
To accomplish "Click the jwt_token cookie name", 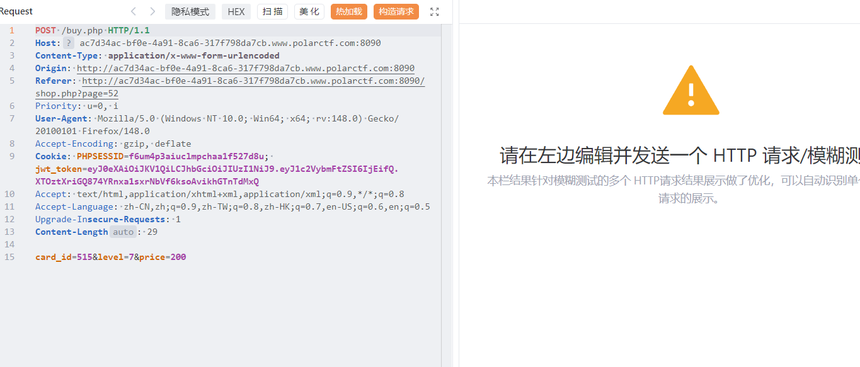I will pyautogui.click(x=59, y=169).
